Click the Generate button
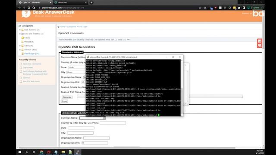This screenshot has height=155, width=276. tap(67, 97)
